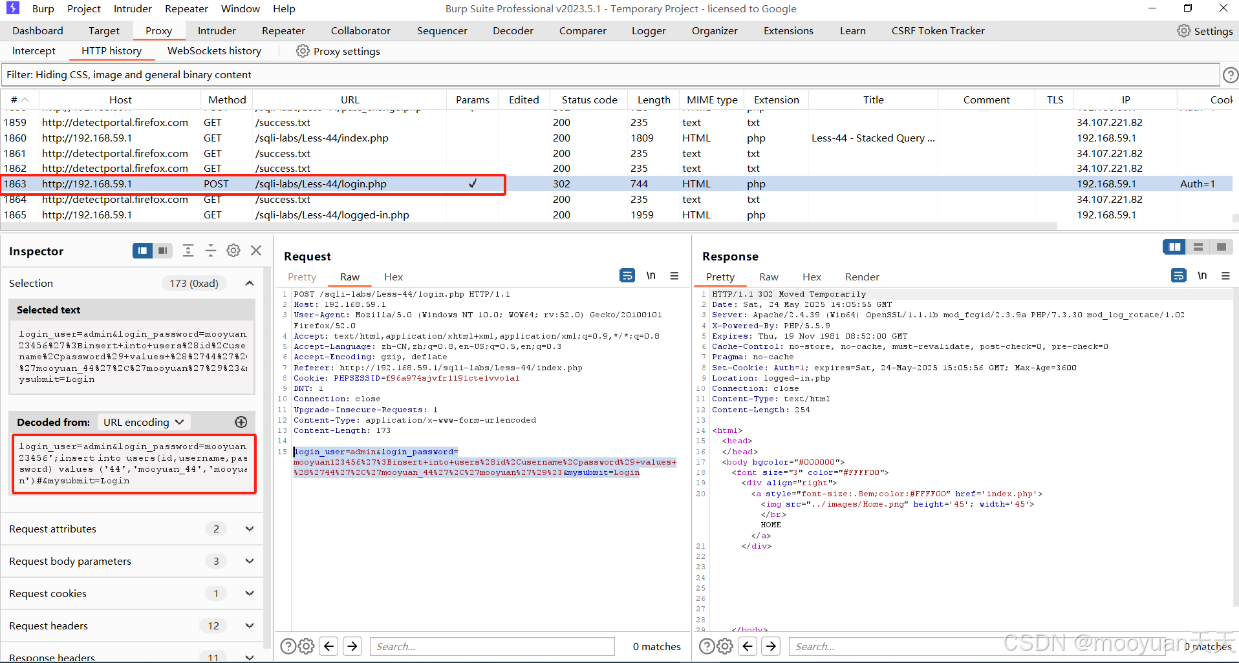Go to previous Request search match

[x=329, y=646]
